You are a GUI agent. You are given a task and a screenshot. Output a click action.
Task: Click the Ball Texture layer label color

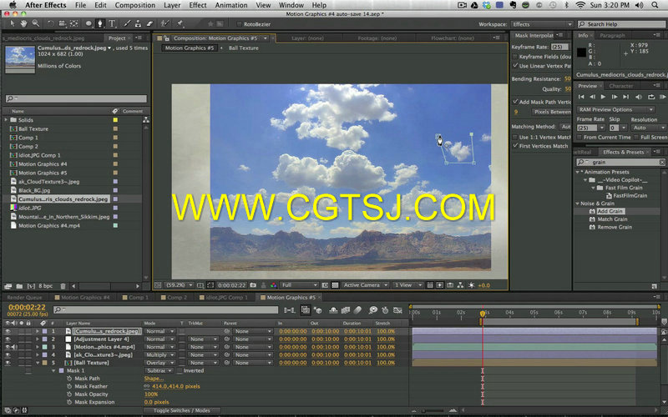[45, 363]
